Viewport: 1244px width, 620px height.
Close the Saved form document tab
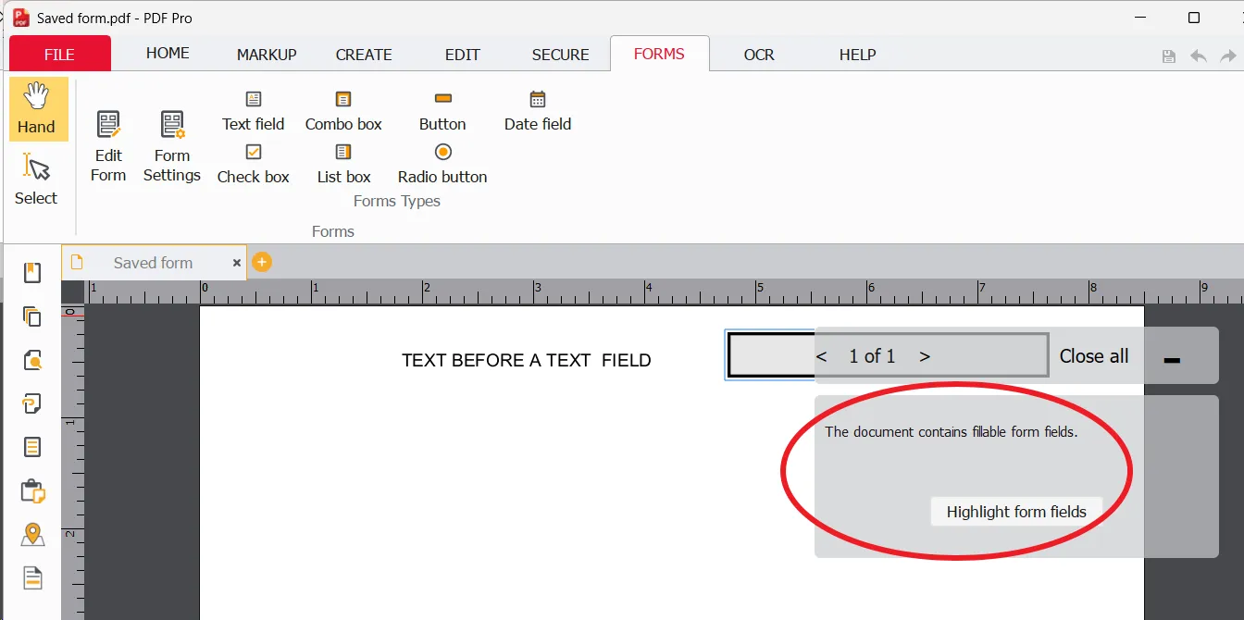click(x=237, y=263)
